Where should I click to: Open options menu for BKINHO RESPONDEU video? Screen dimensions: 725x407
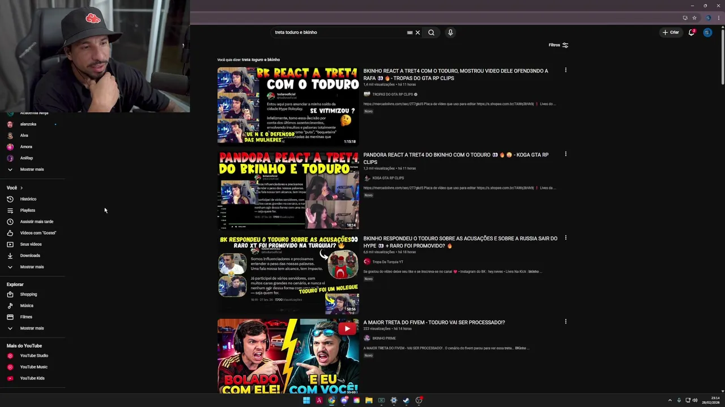pos(565,237)
